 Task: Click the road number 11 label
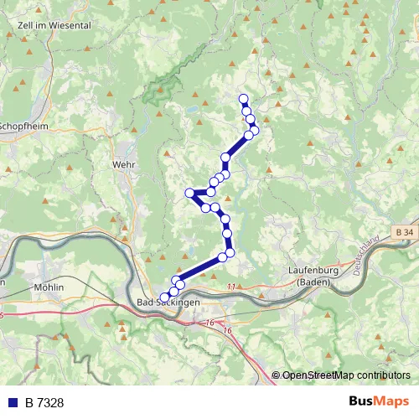231,287
